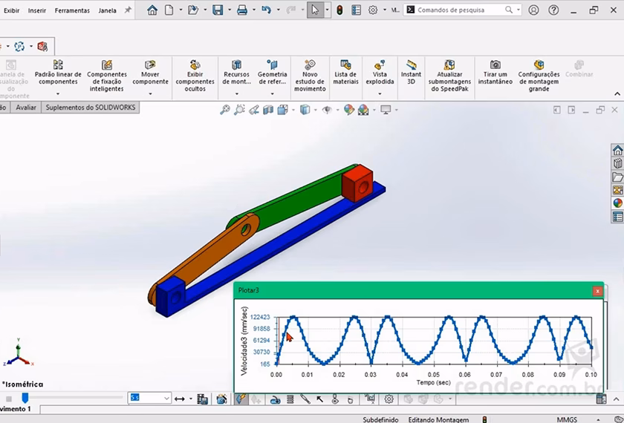Click the motion playback speed slider
Viewport: 624px width, 423px height.
[x=25, y=399]
